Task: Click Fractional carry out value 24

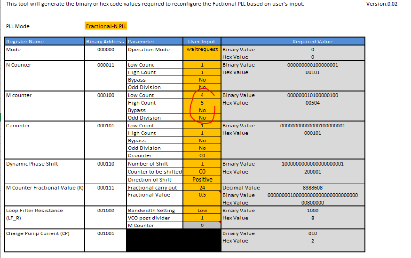Action: 202,187
